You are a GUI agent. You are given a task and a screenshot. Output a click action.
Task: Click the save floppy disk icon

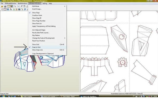pyautogui.click(x=5, y=6)
